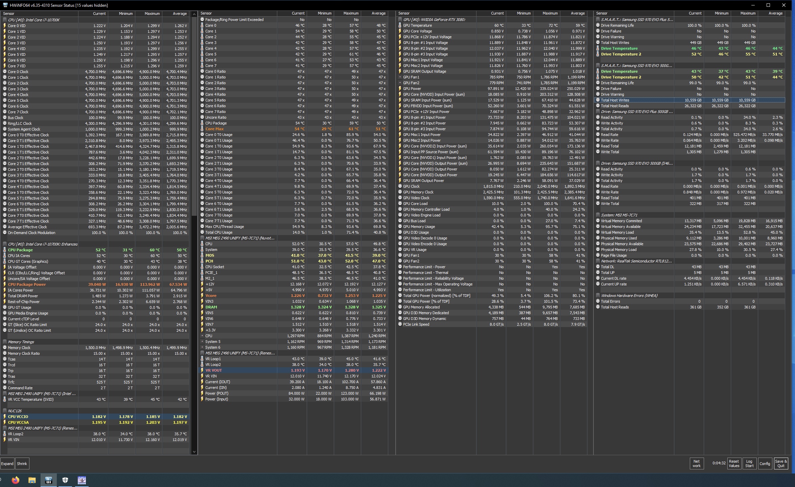The height and width of the screenshot is (487, 795).
Task: Click the chip icon for GPU RTX 3080 header
Action: 400,20
